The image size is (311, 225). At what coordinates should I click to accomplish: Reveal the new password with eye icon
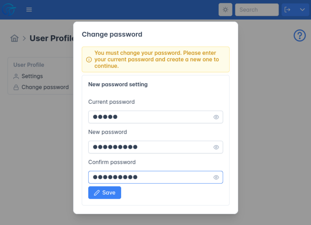tap(216, 147)
